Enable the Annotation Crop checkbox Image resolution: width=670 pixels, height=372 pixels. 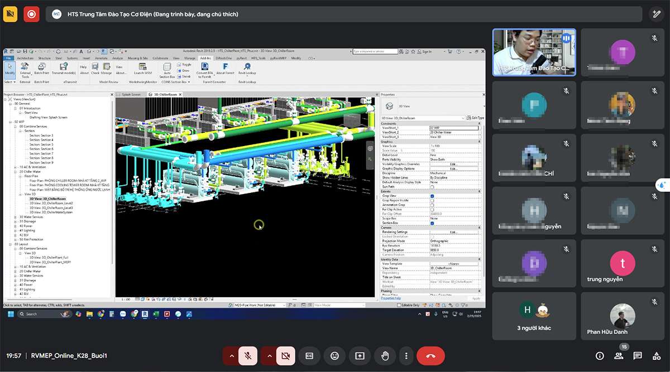tap(432, 205)
